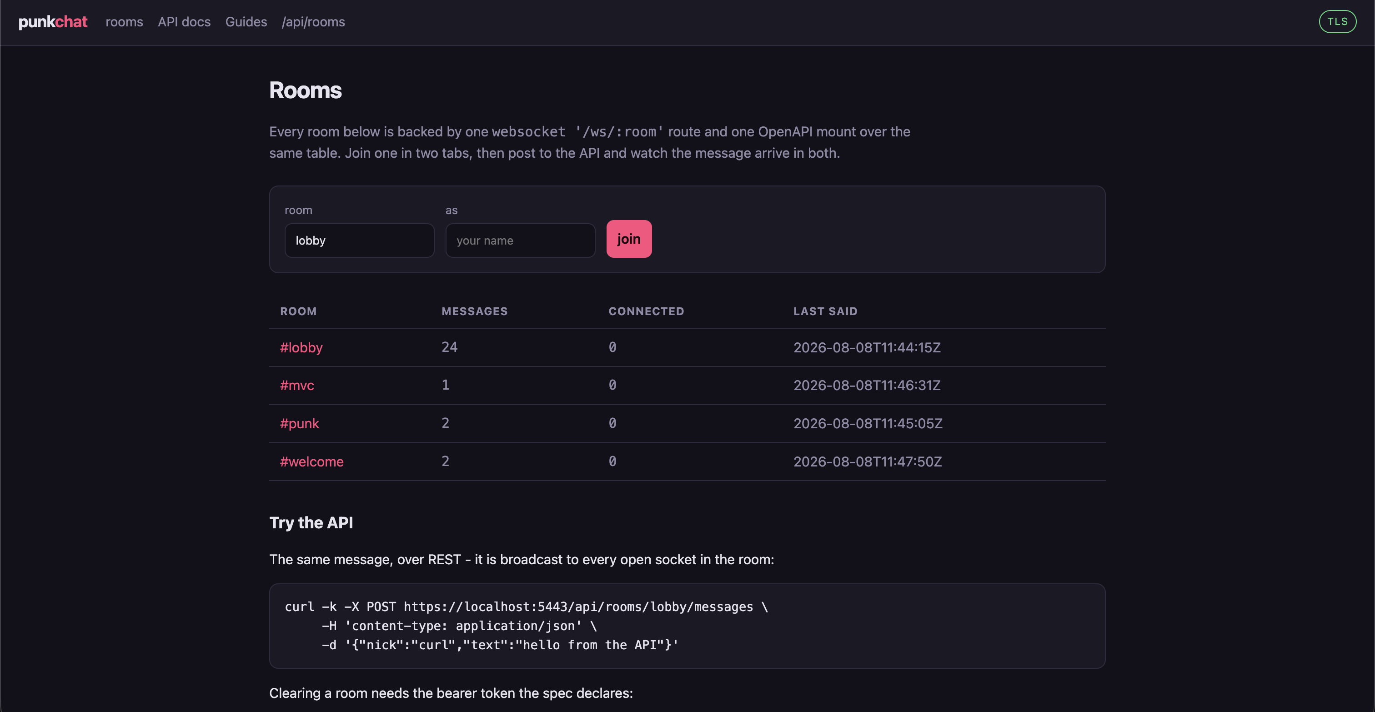This screenshot has height=712, width=1375.
Task: Click the 'as' field label
Action: 452,211
